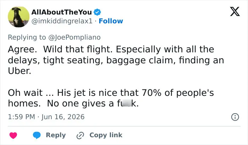This screenshot has width=248, height=145.
Task: Click the word "Uber." in the tweet
Action: click(19, 71)
